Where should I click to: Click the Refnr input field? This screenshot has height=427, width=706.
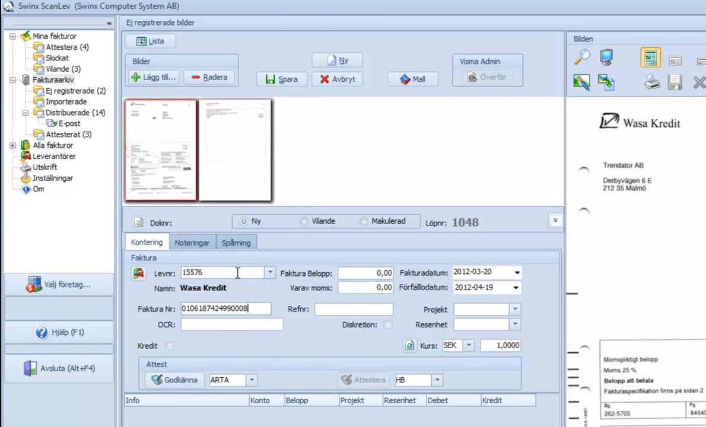click(x=354, y=310)
